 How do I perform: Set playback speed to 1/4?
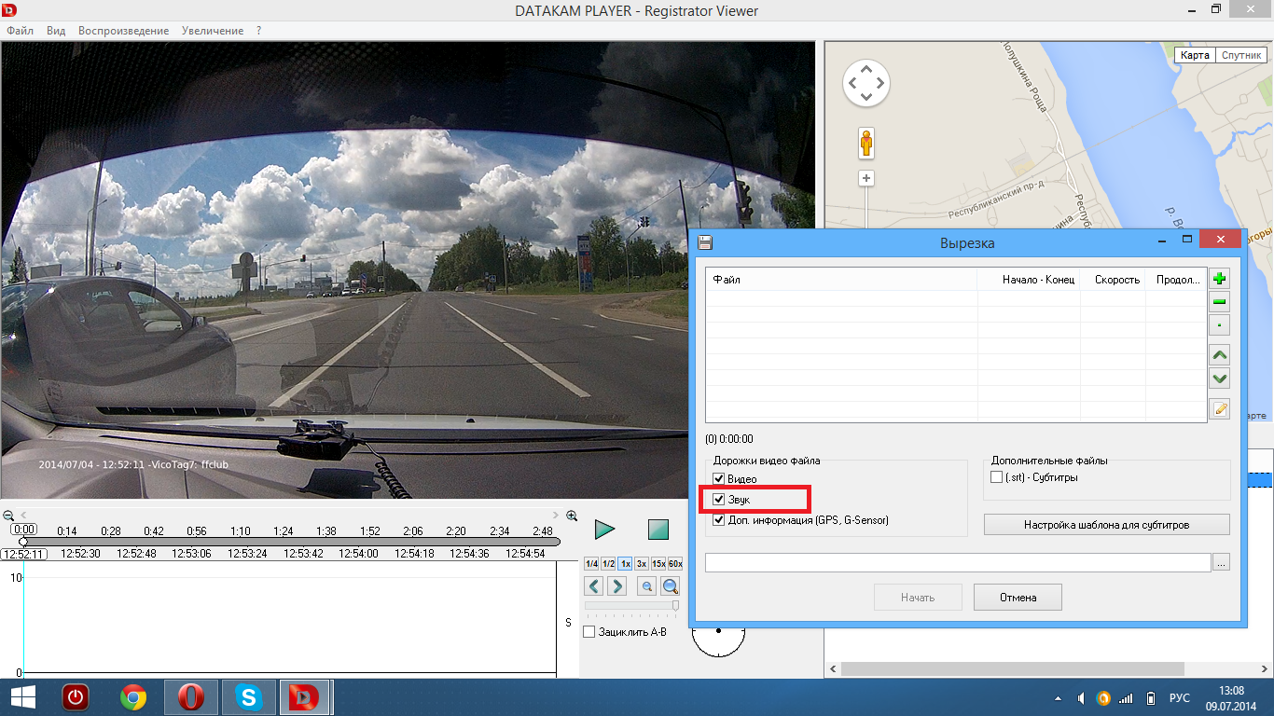591,564
